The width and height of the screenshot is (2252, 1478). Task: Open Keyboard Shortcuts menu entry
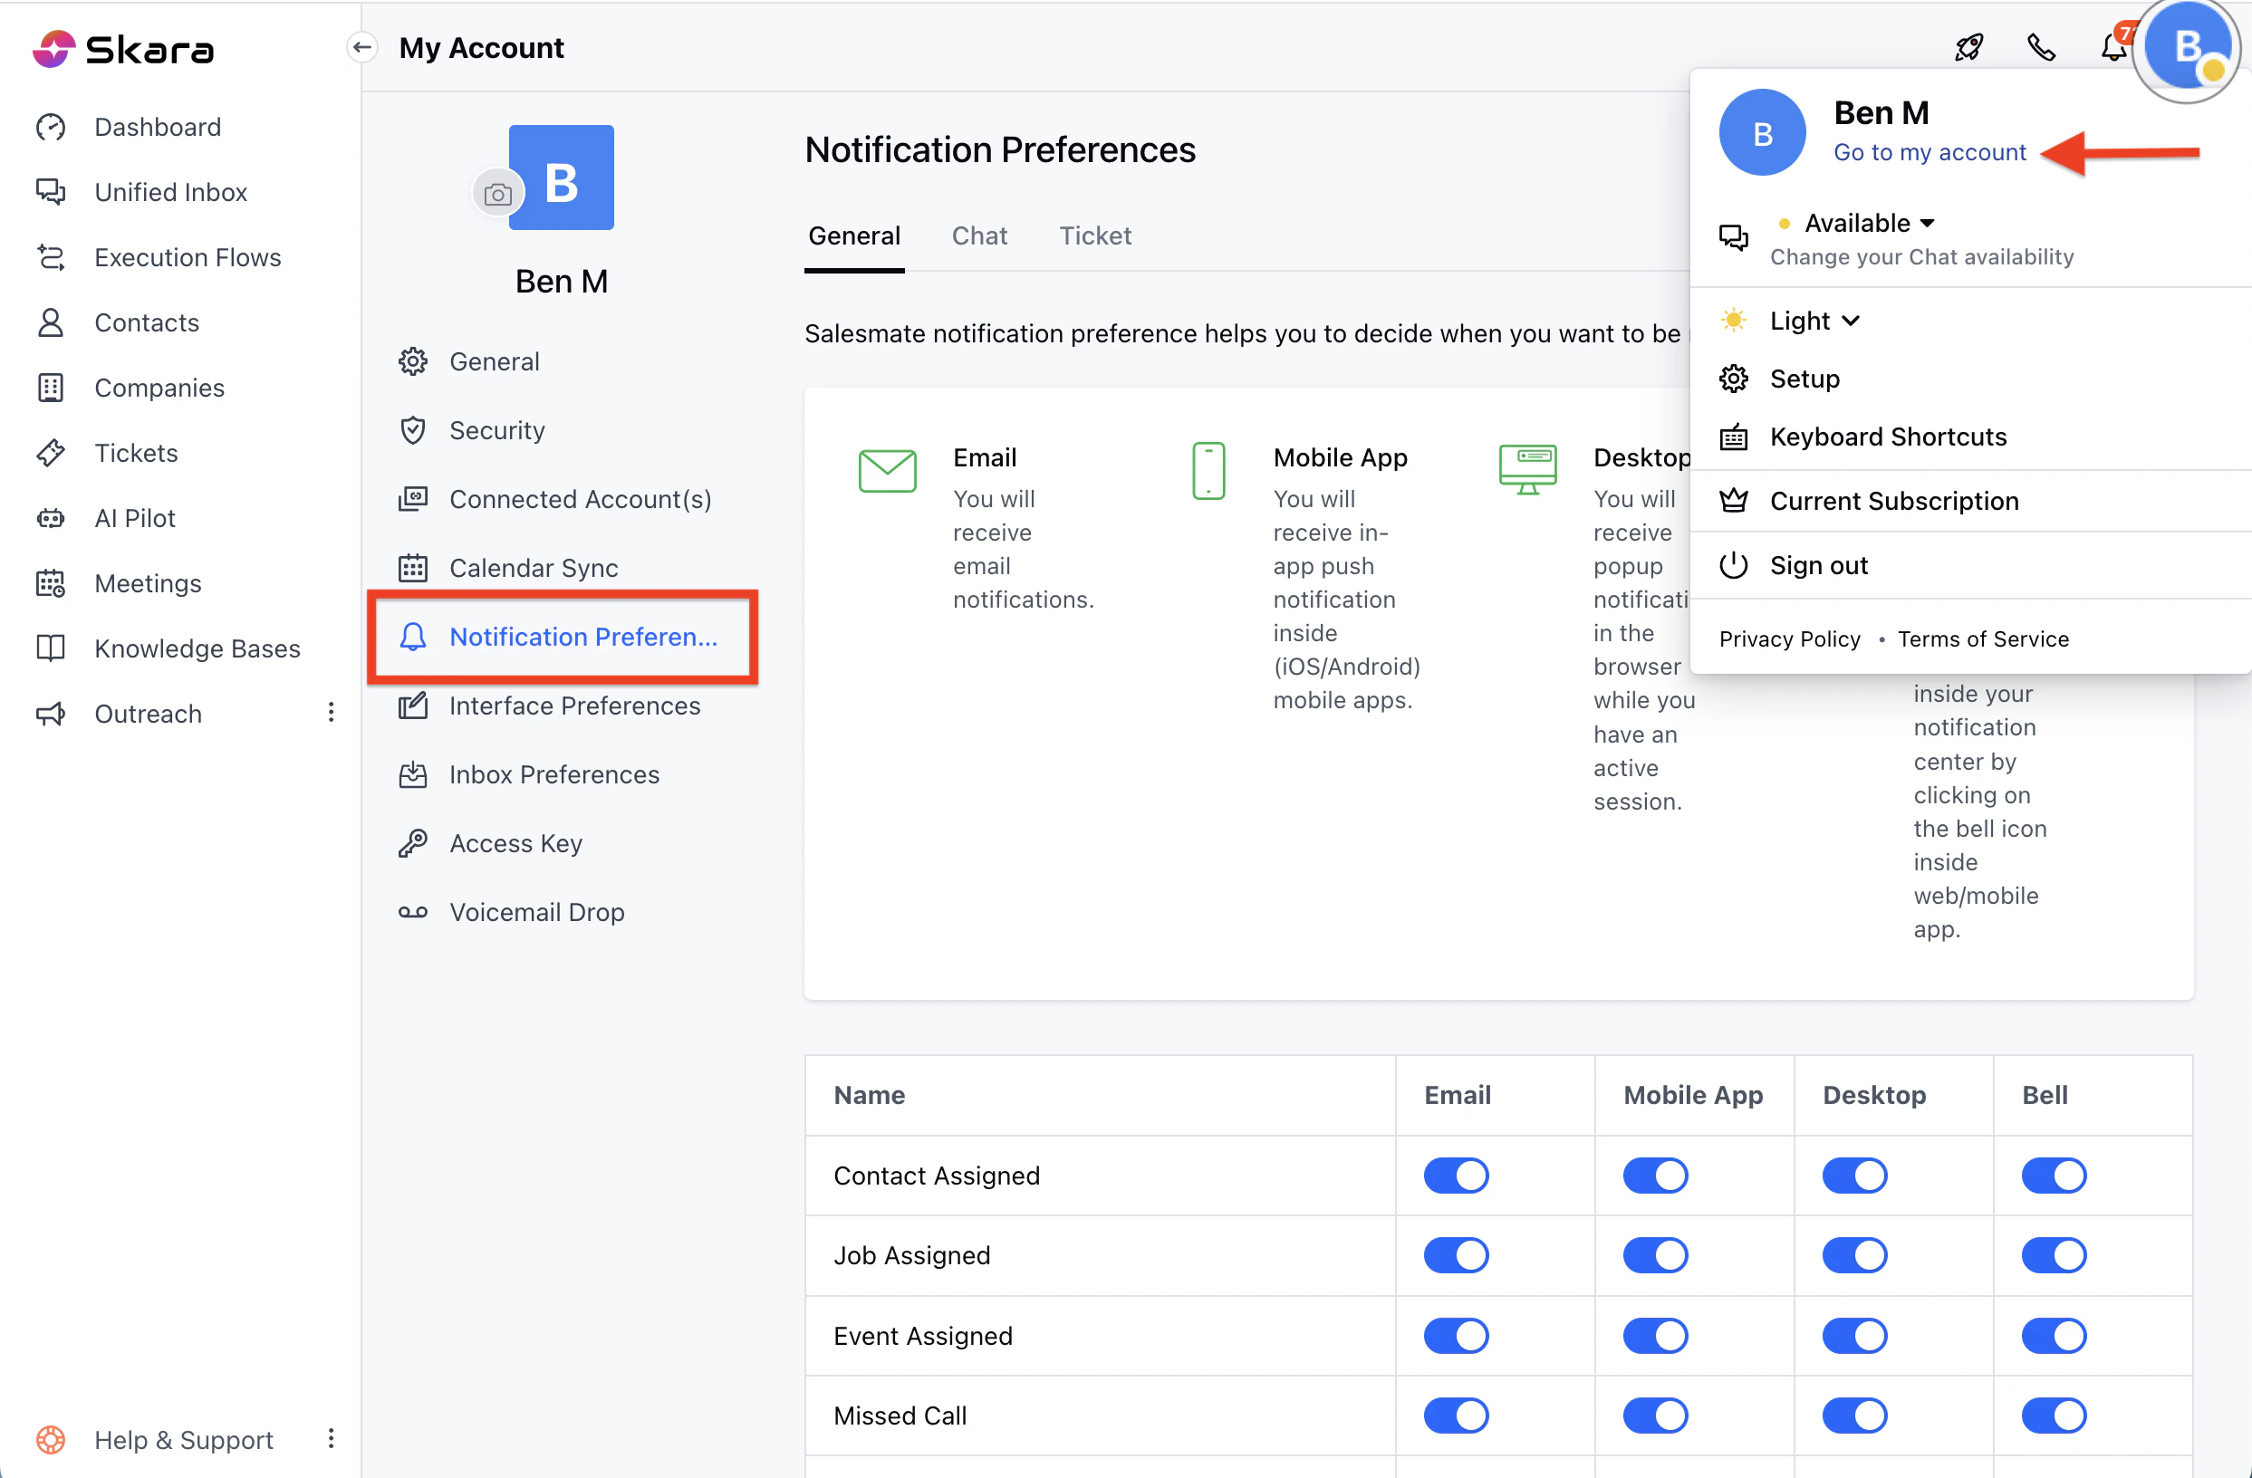[x=1888, y=437]
